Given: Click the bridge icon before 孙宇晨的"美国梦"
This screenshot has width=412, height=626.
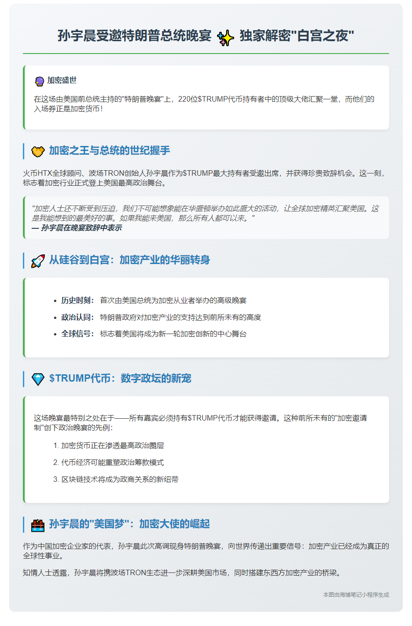Looking at the screenshot, I should click(38, 525).
